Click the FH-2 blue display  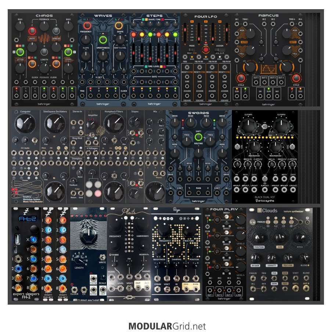click(x=27, y=219)
